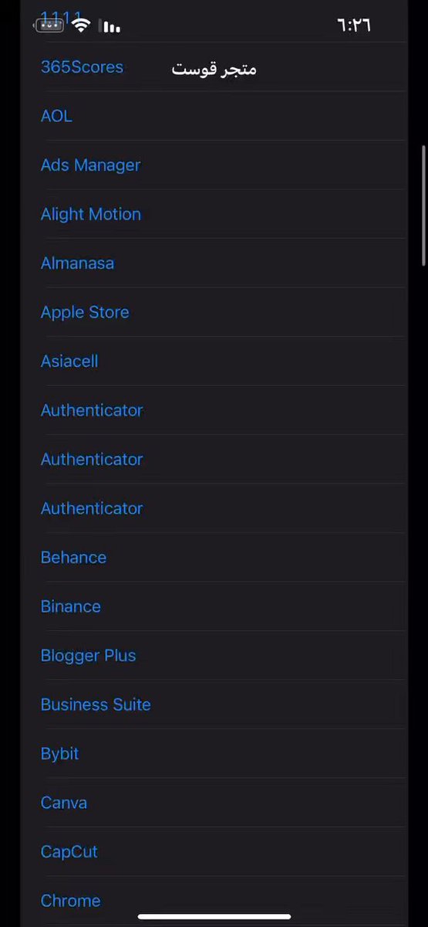Image resolution: width=428 pixels, height=927 pixels.
Task: Open the AOL entry
Action: (56, 116)
